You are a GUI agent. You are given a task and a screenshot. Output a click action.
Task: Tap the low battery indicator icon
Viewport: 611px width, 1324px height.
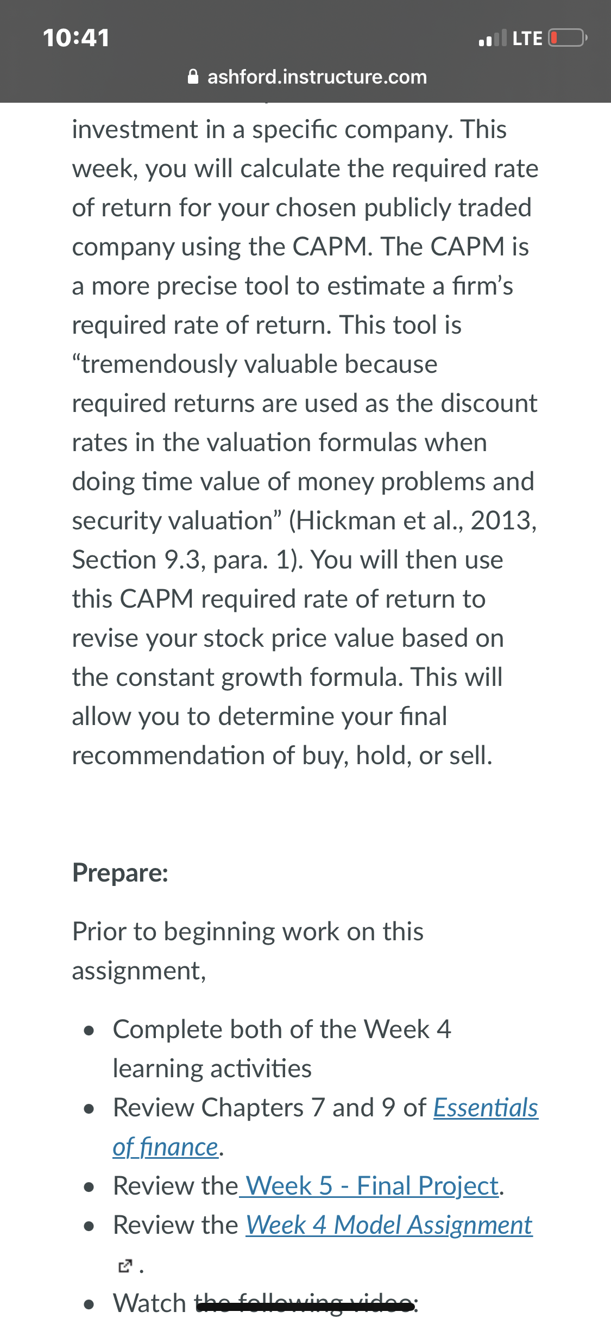click(568, 38)
